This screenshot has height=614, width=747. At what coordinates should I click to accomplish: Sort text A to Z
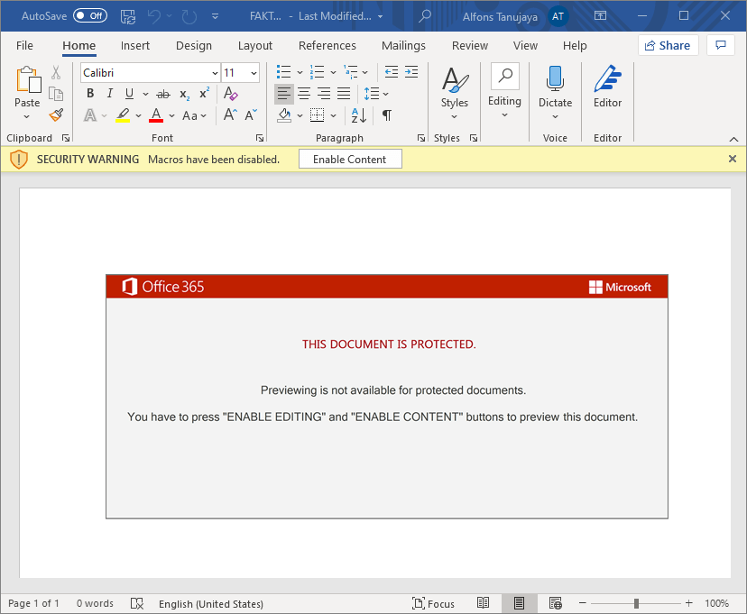[x=359, y=115]
